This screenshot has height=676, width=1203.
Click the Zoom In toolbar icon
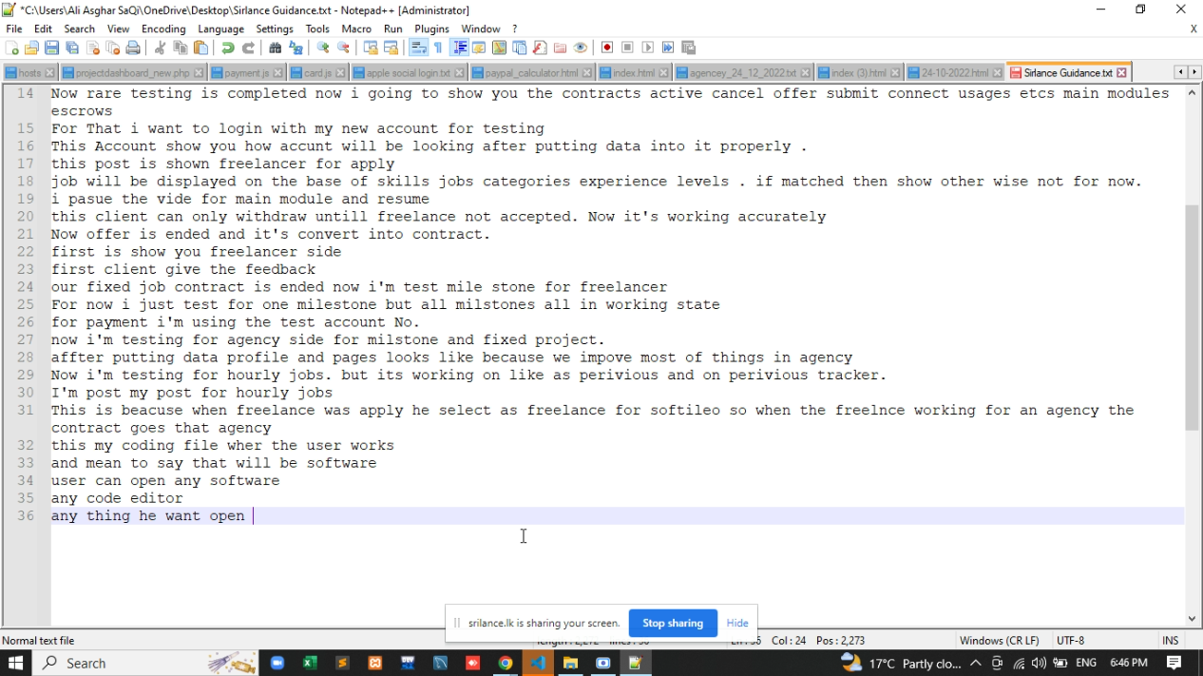click(323, 48)
